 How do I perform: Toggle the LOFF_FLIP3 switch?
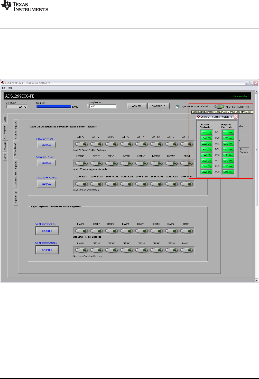point(157,184)
